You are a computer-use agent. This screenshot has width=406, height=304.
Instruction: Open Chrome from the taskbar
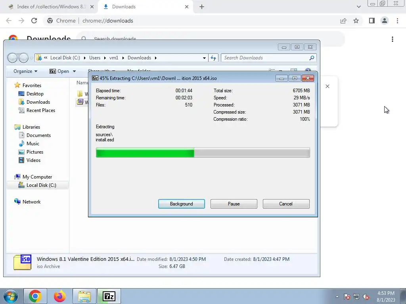pos(35,296)
